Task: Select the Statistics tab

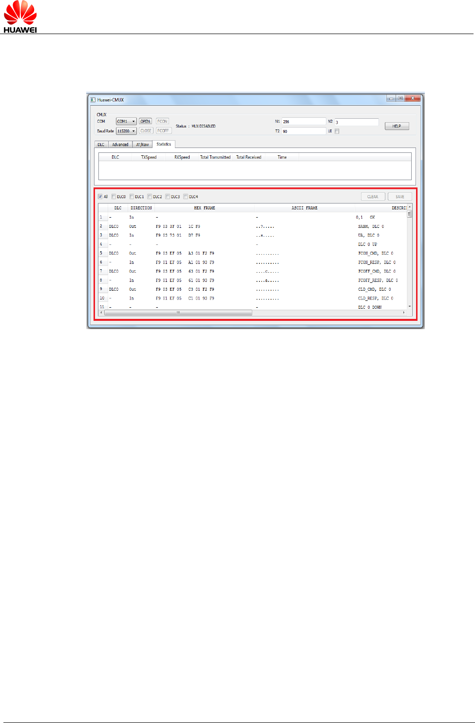Action: [x=164, y=144]
